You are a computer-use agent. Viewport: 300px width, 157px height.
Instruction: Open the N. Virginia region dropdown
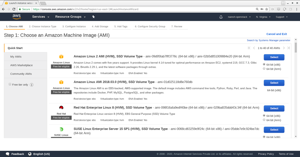click(263, 17)
